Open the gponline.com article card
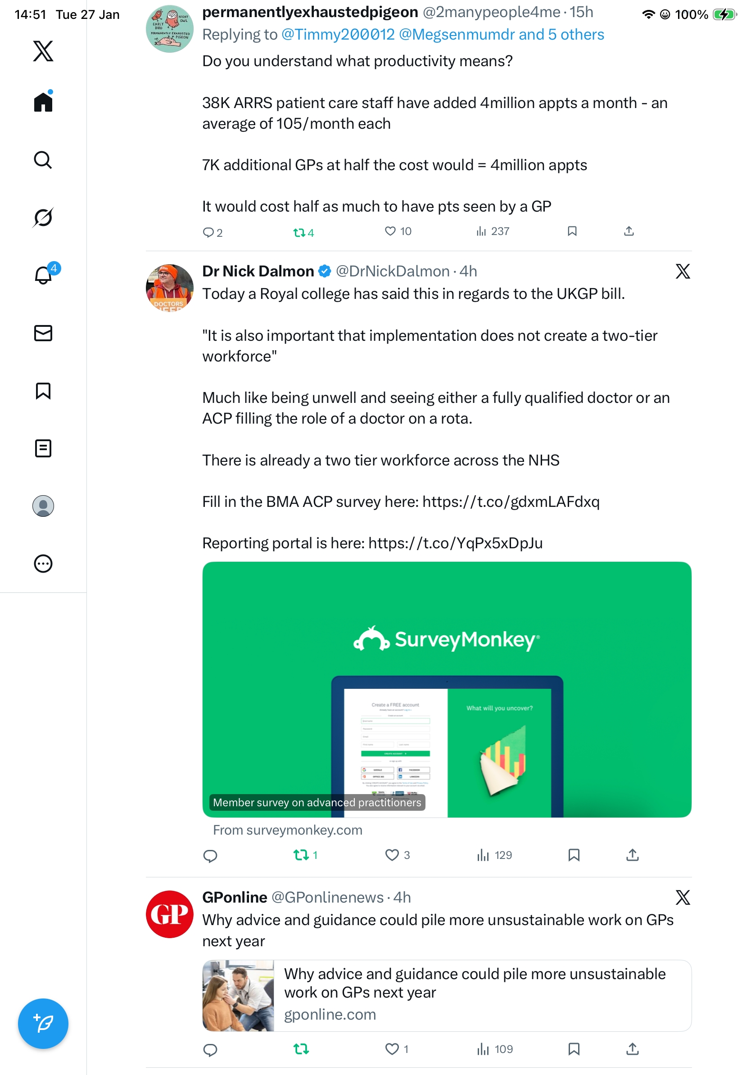Screen dimensions: 751x1075 click(447, 995)
